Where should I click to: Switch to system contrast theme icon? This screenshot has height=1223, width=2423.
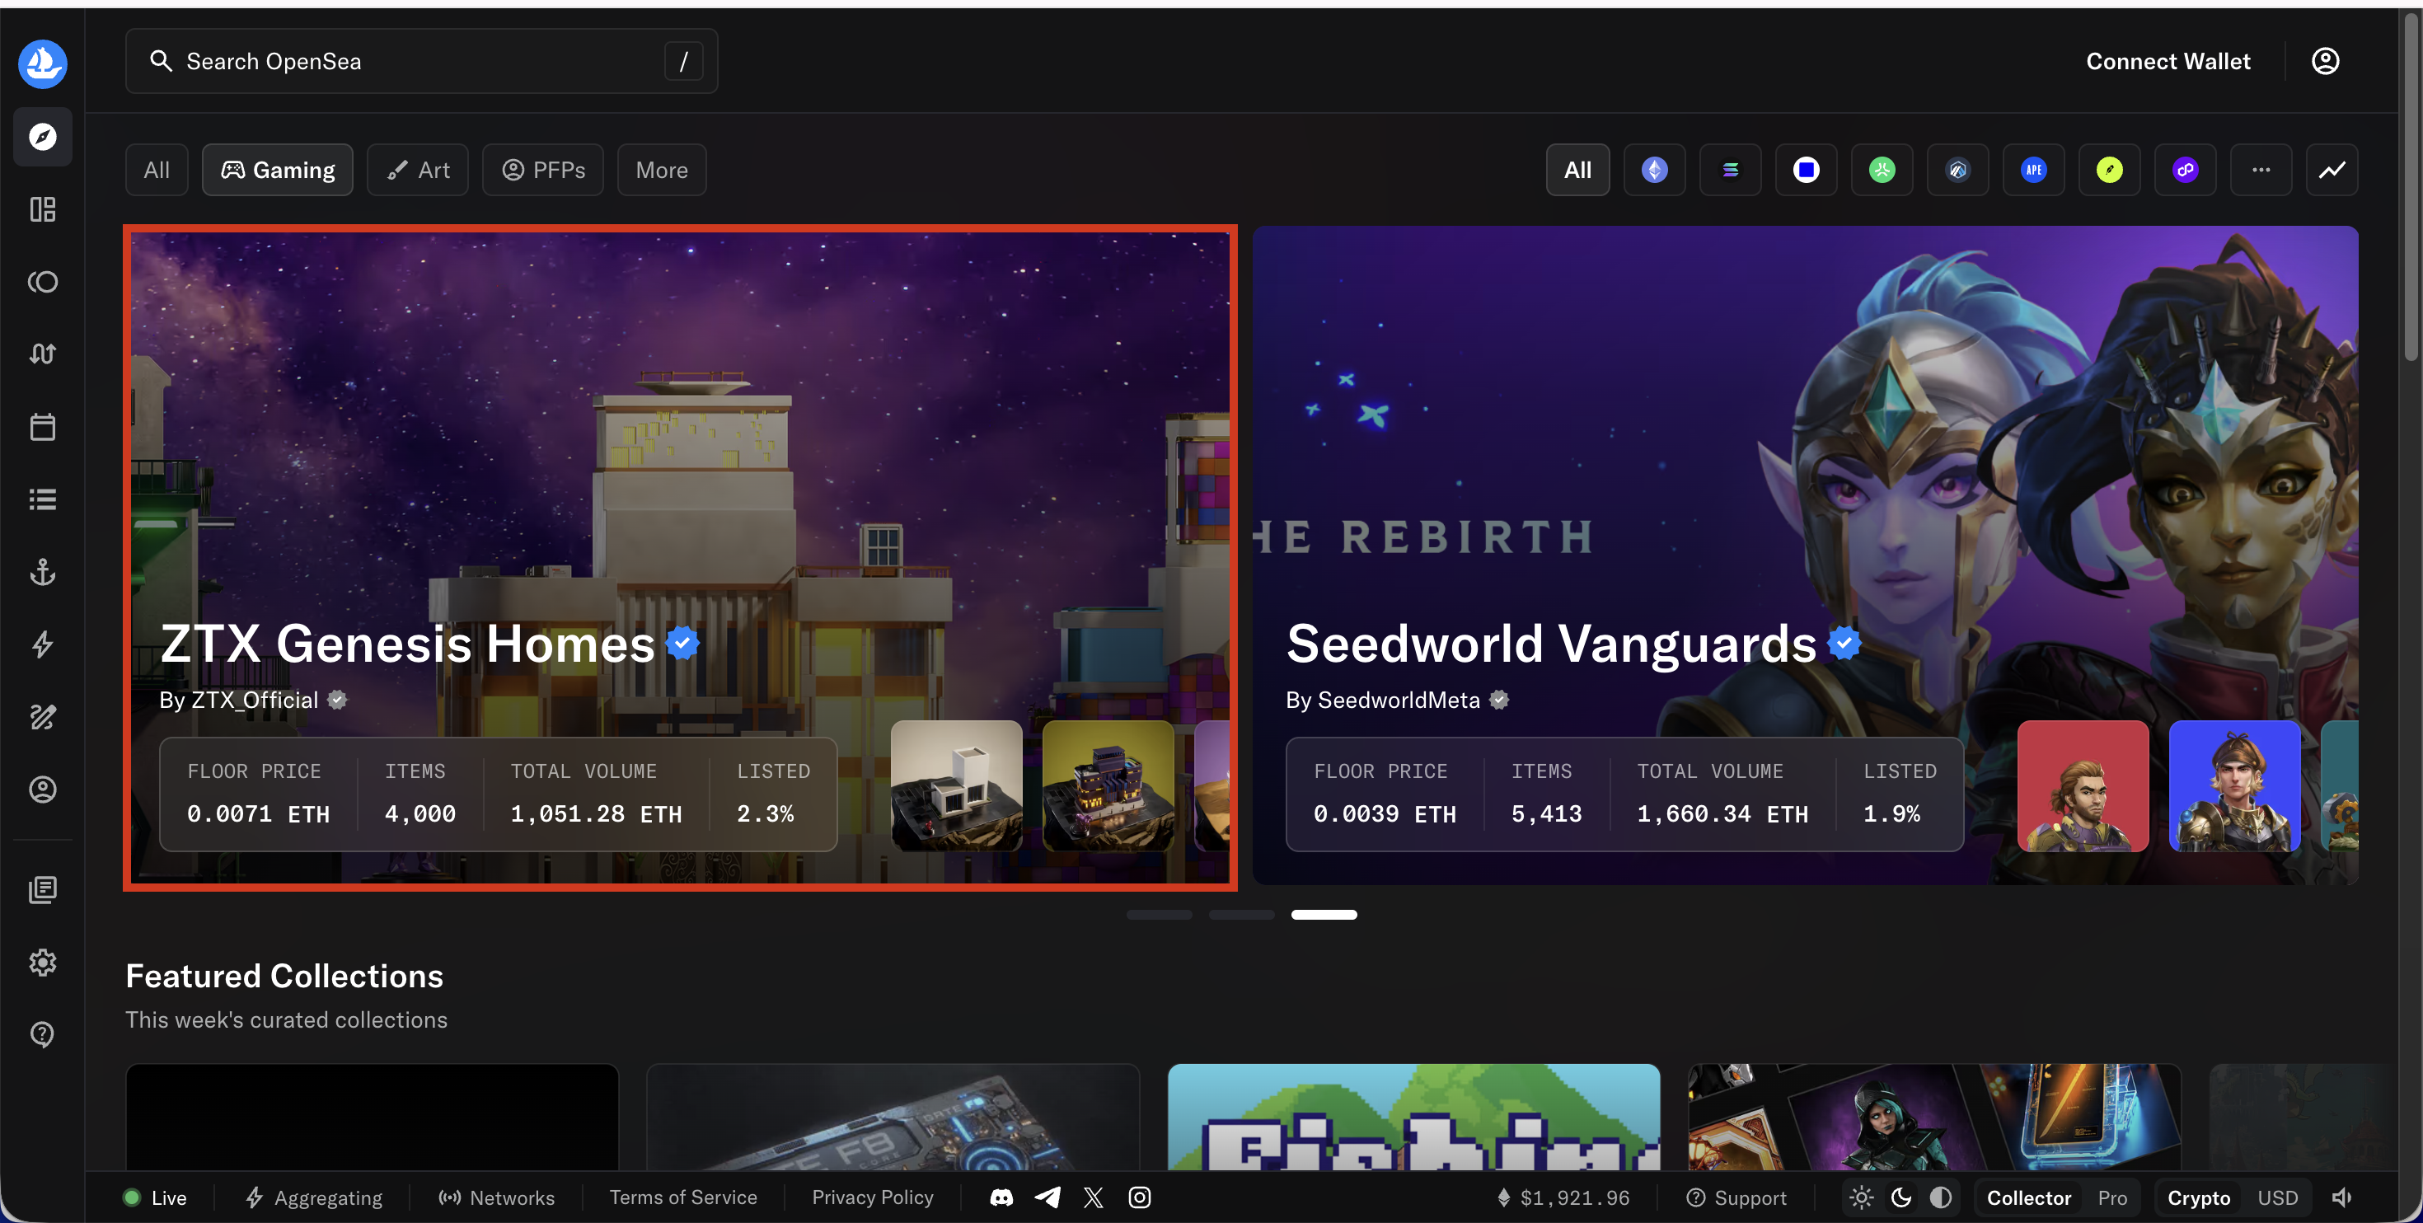tap(1941, 1197)
